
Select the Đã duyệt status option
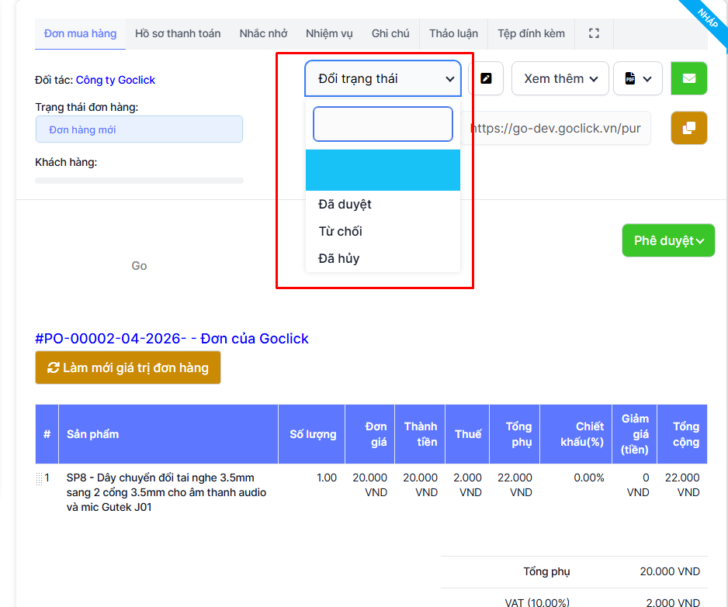pos(345,204)
